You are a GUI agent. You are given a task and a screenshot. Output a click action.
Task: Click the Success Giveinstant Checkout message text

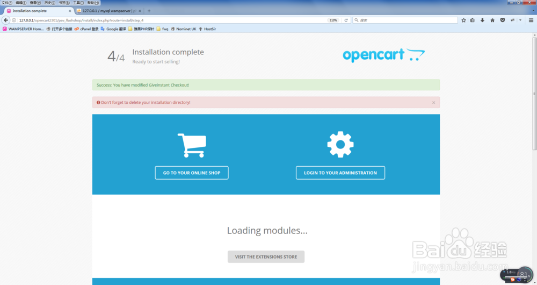point(143,85)
